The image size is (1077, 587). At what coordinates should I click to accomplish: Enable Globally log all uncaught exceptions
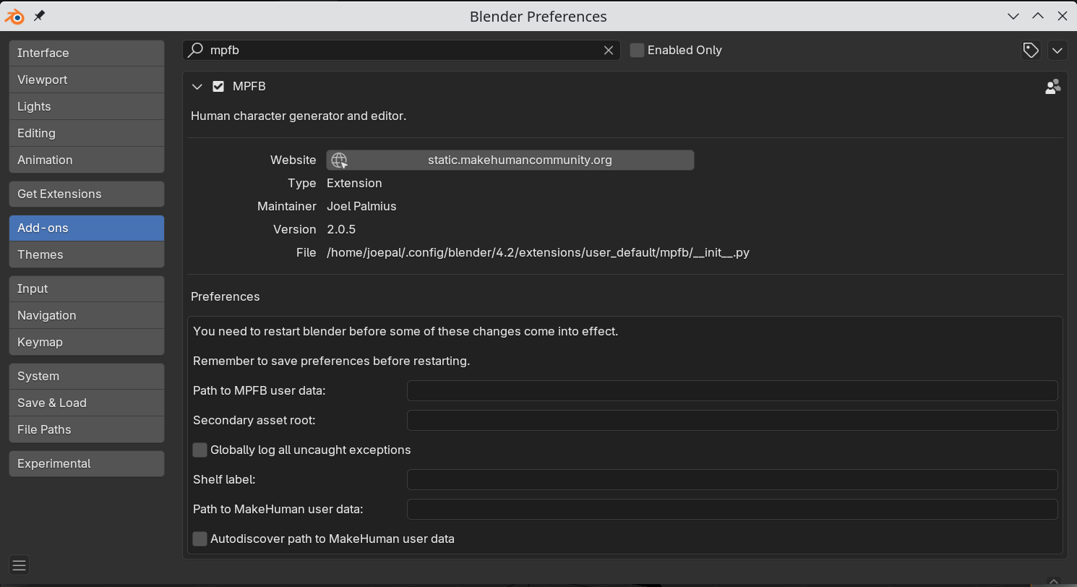click(x=200, y=450)
